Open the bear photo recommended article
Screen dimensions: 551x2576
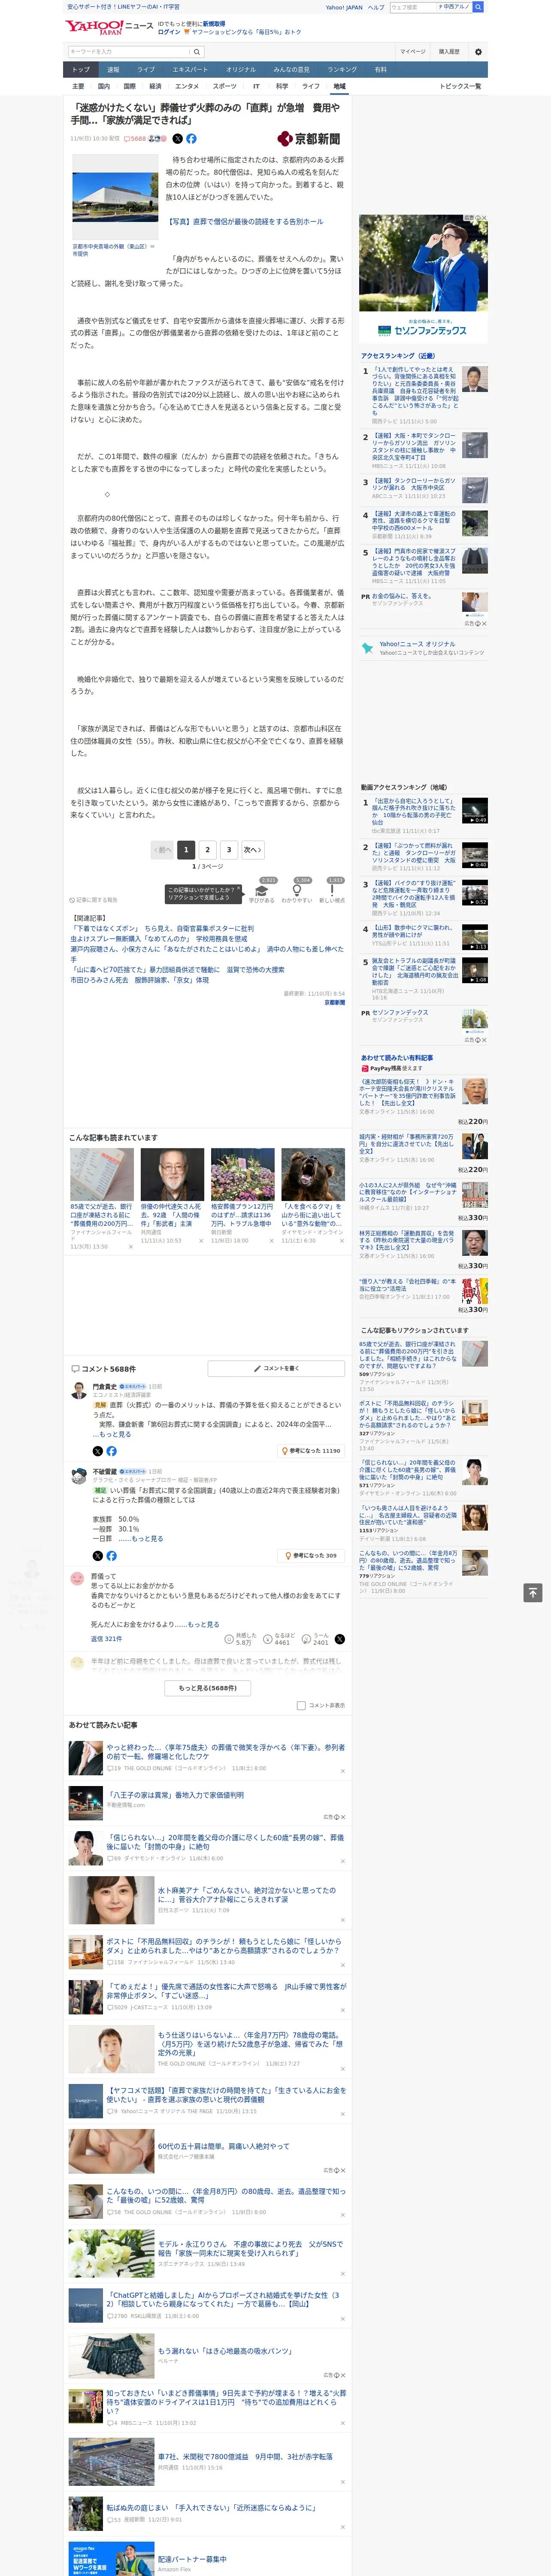(313, 1175)
